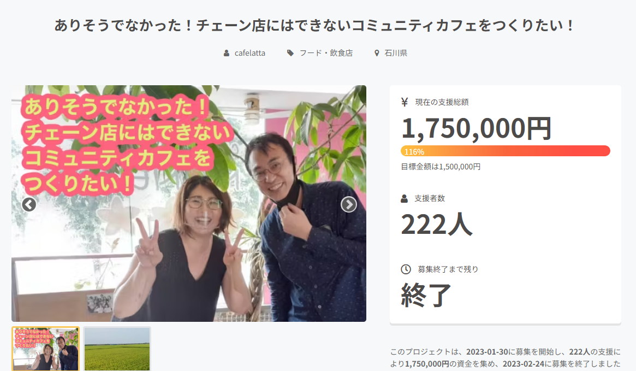Open the フード・飲食店 category link
Viewport: 636px width, 371px height.
click(326, 53)
